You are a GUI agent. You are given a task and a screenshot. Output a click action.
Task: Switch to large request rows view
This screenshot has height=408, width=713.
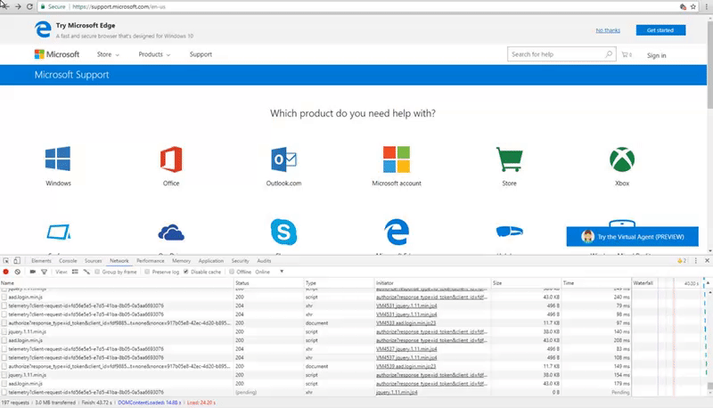[75, 272]
